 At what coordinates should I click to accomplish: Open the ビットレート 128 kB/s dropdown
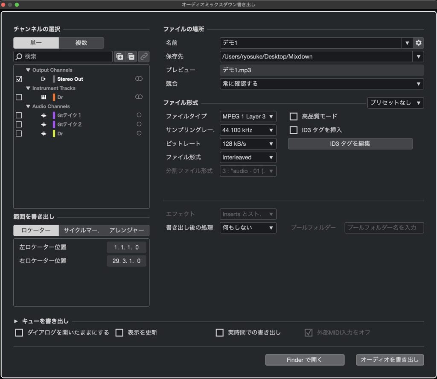[248, 144]
